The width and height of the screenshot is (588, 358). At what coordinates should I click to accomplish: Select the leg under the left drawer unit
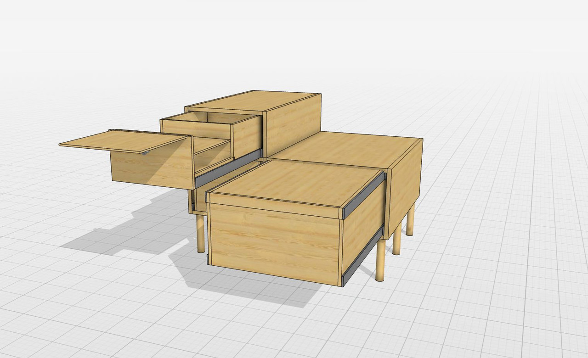pyautogui.click(x=200, y=234)
